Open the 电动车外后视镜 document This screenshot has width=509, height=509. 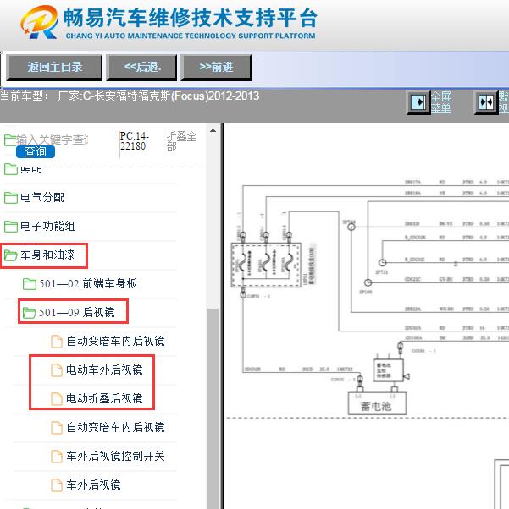pos(104,369)
